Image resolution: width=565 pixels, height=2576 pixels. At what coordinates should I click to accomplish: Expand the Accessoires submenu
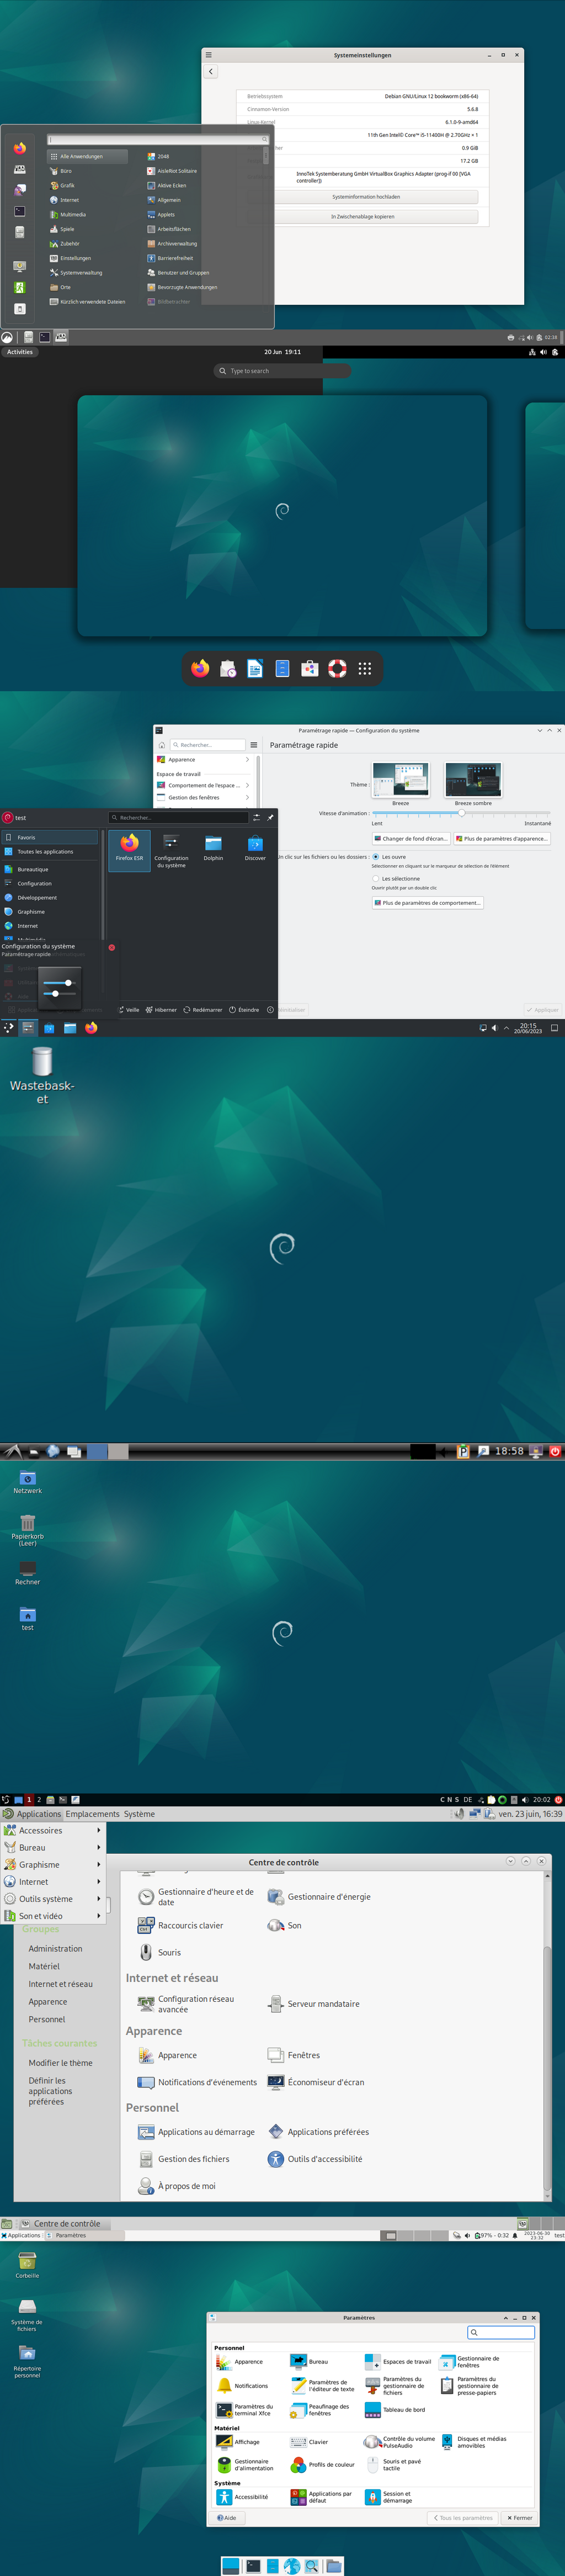pyautogui.click(x=53, y=1831)
